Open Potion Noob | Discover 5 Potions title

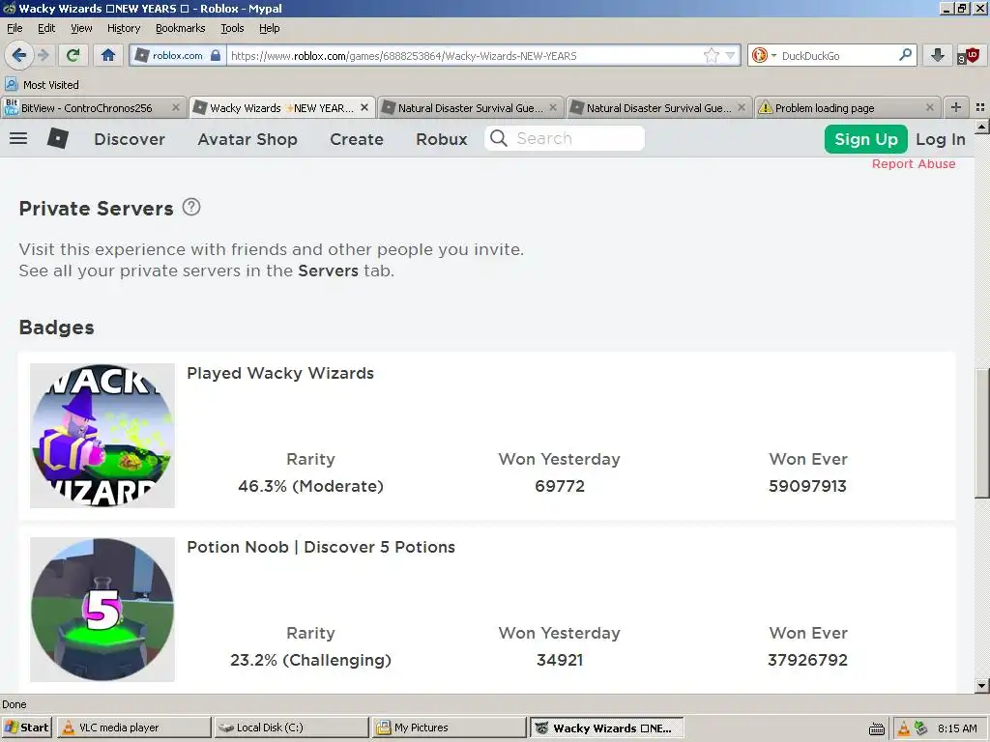[x=321, y=547]
